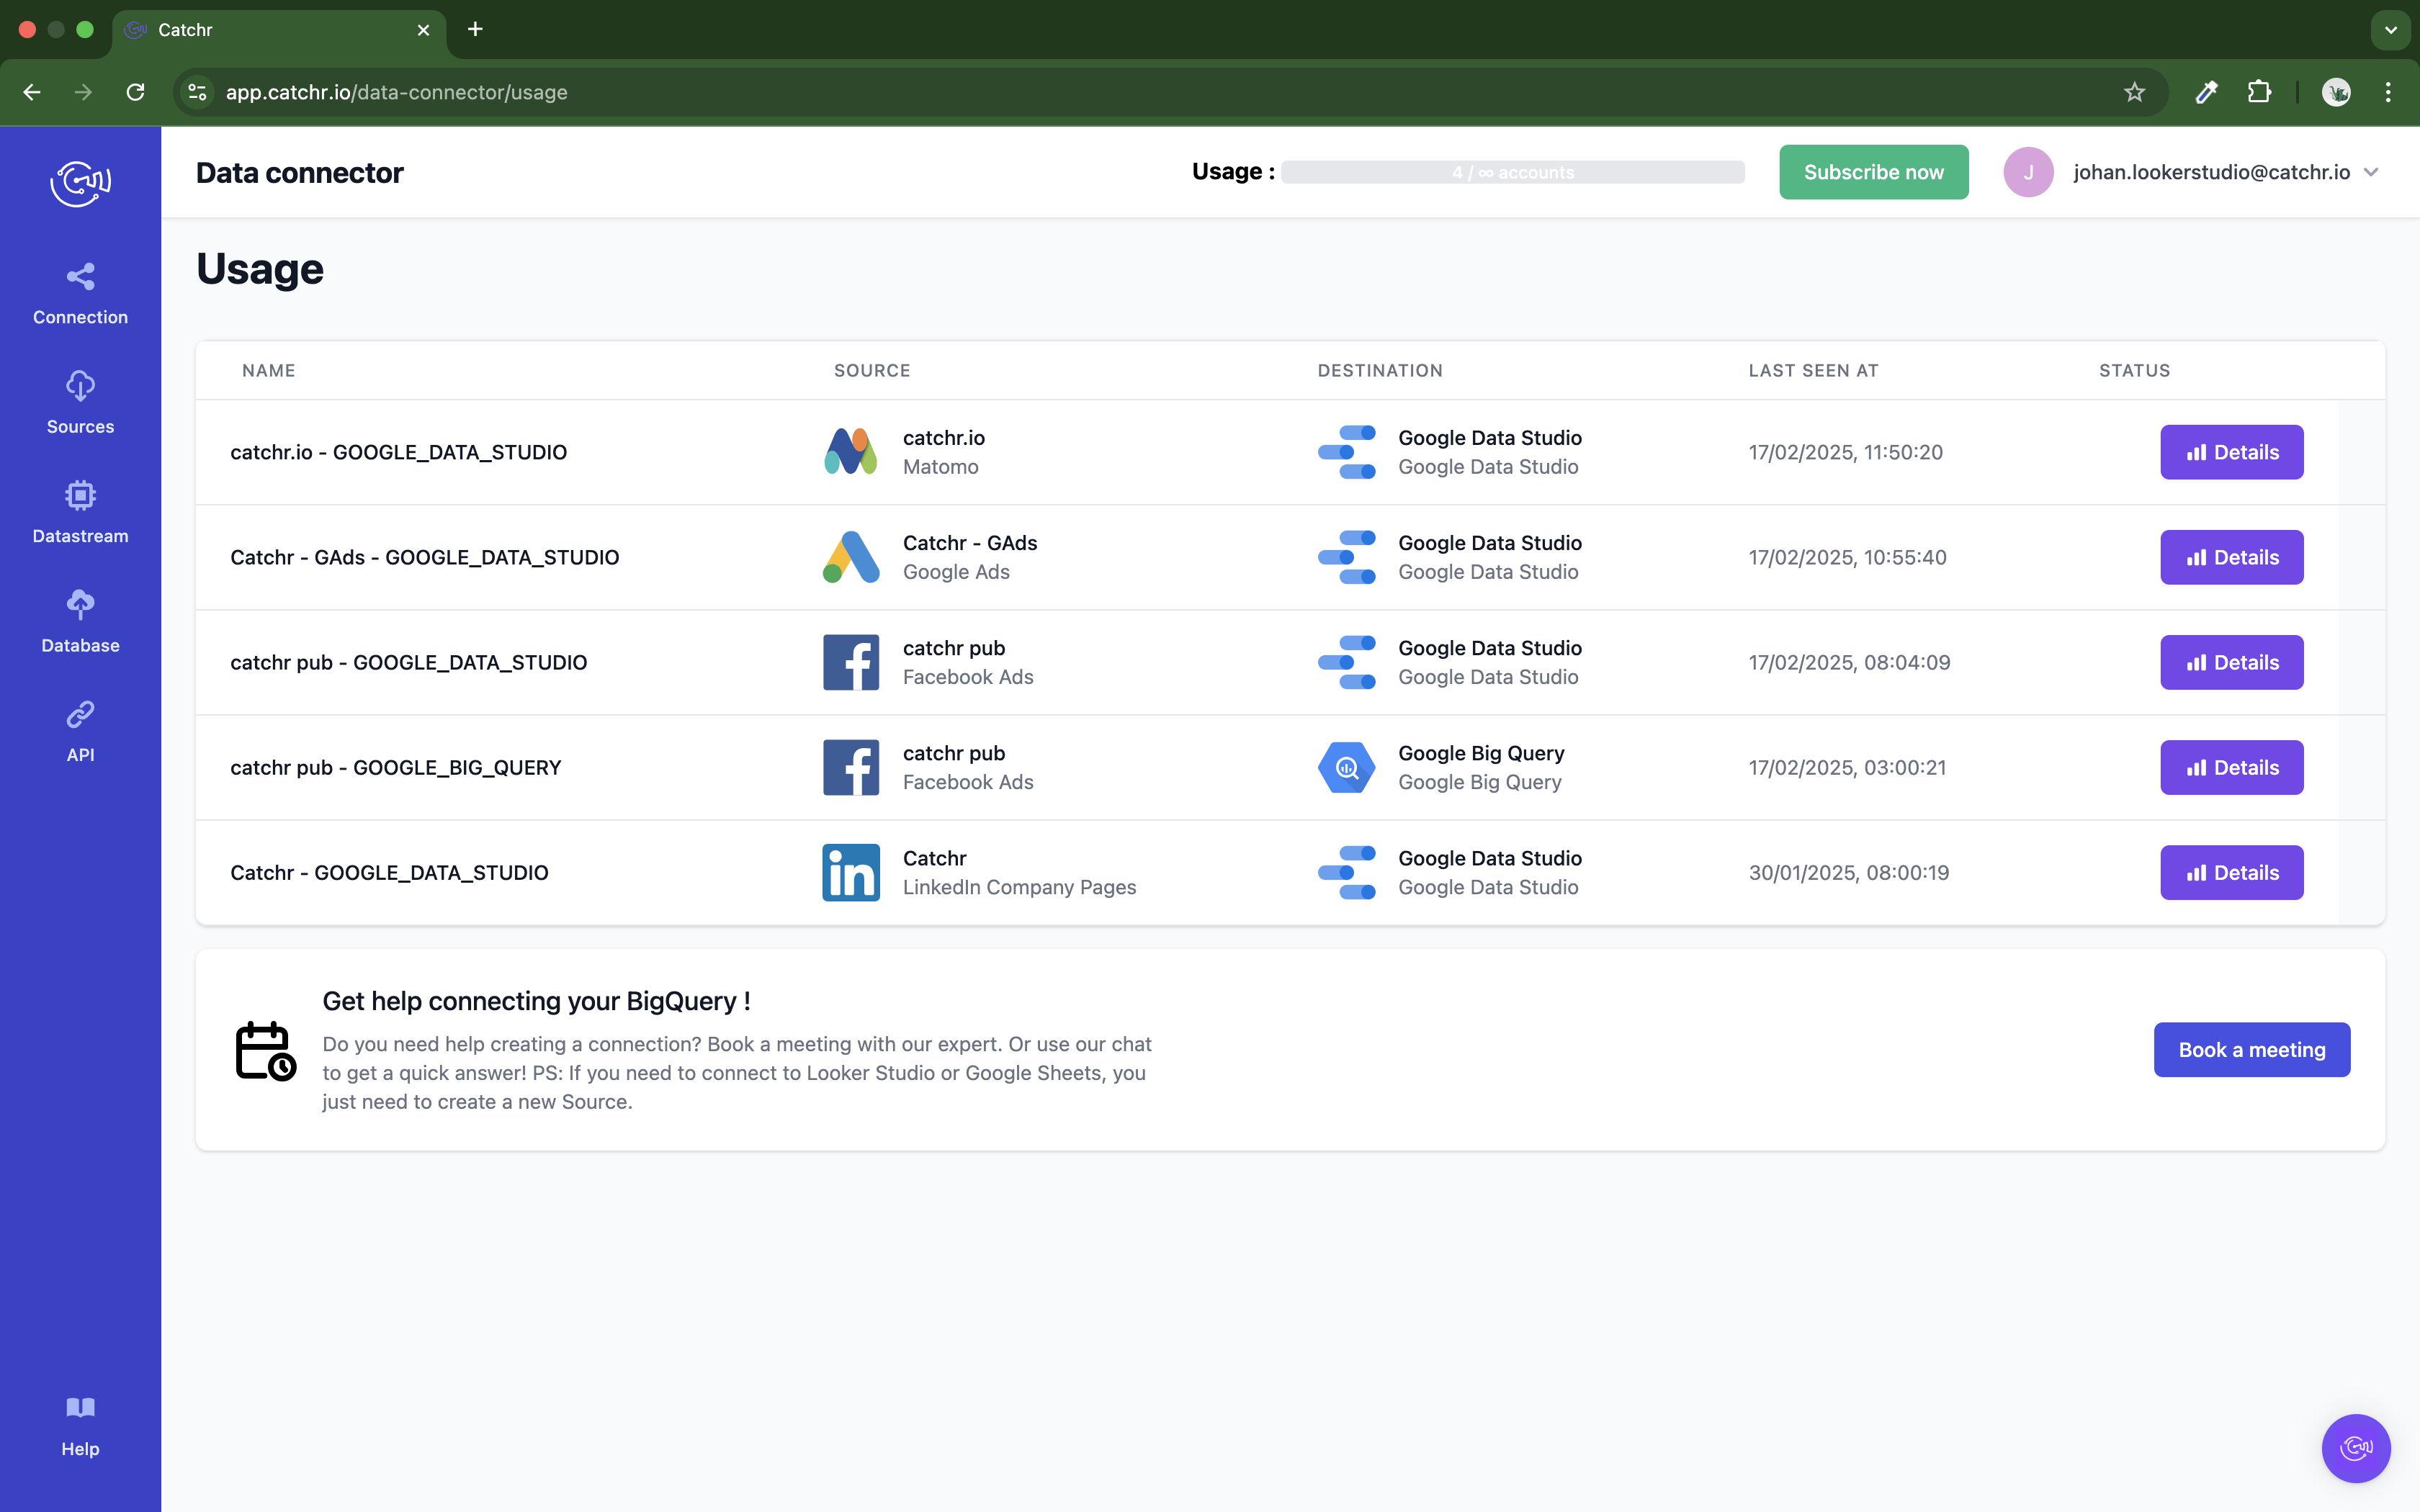Click the Catchr logo in sidebar
Viewport: 2420px width, 1512px height.
click(x=80, y=183)
